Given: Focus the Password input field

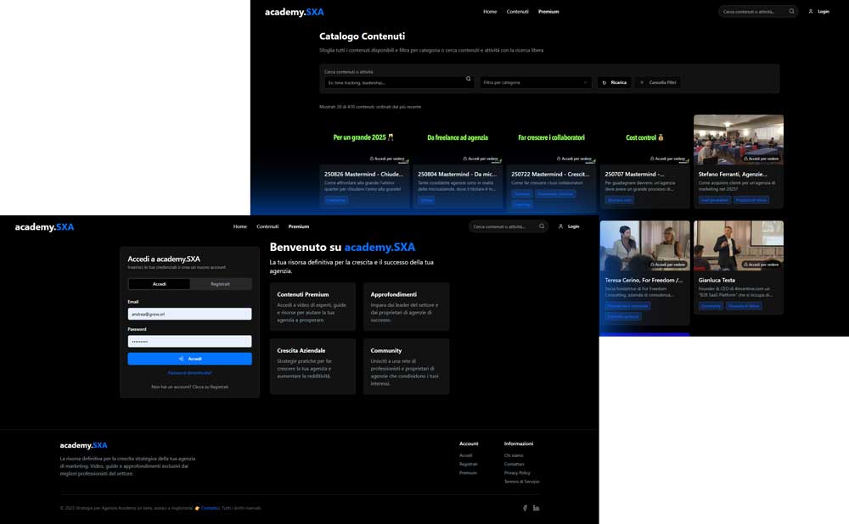Looking at the screenshot, I should (x=189, y=341).
